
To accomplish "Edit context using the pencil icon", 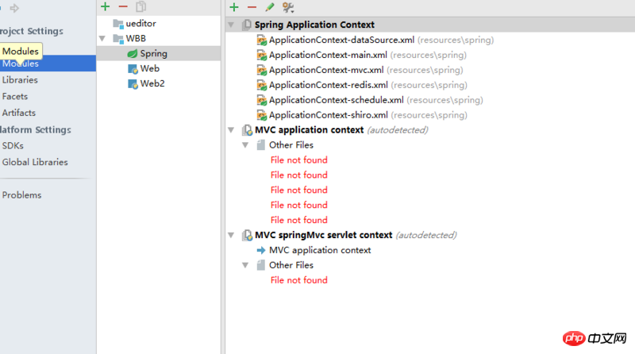I will click(x=270, y=7).
